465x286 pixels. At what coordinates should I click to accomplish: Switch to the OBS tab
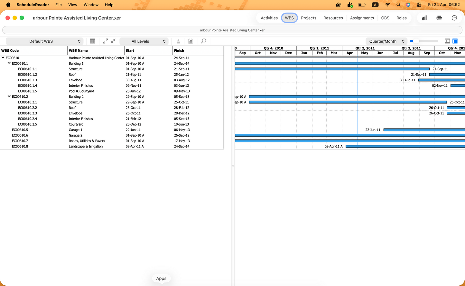tap(385, 18)
